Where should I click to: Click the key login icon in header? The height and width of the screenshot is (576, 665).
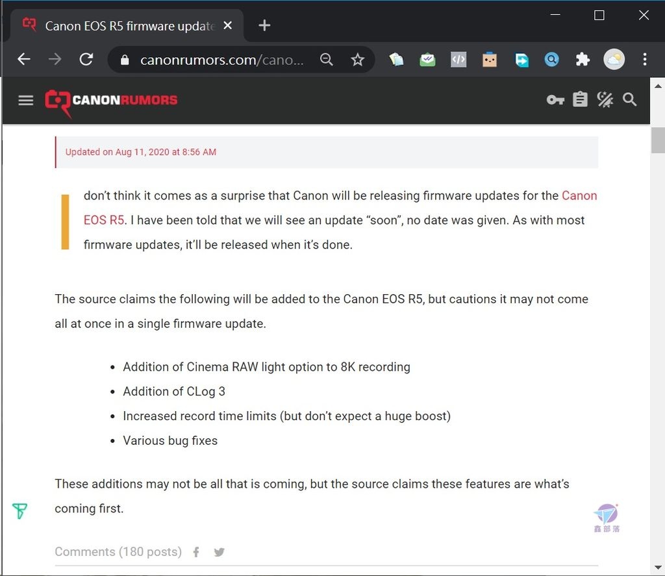coord(556,100)
